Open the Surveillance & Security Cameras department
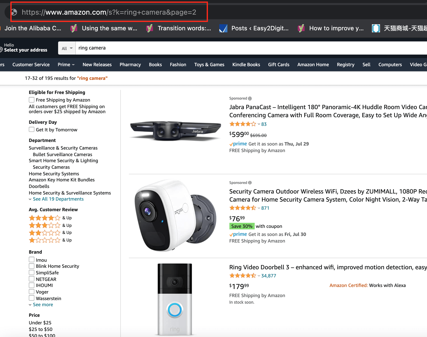Viewport: 427px width, 337px height. [63, 148]
